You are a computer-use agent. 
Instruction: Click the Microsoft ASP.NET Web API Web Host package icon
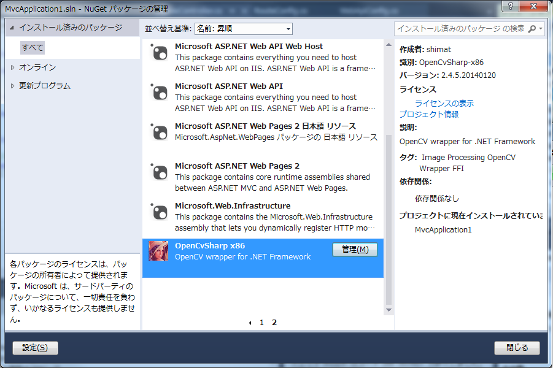click(x=159, y=53)
